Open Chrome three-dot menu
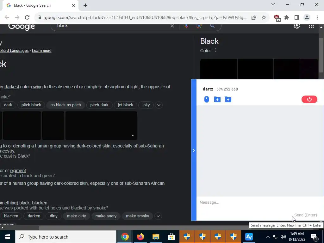324x243 pixels. point(317,18)
